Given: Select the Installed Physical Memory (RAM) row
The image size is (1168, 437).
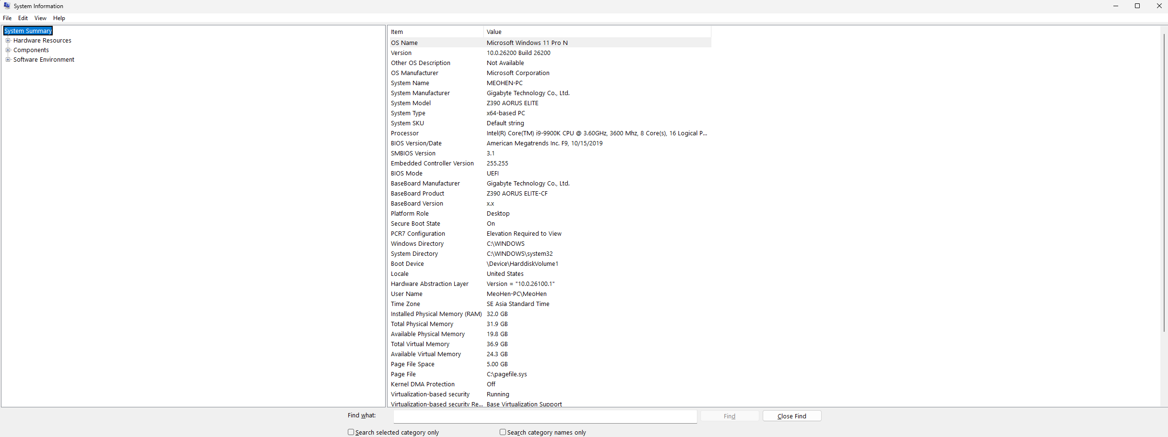Looking at the screenshot, I should coord(550,314).
